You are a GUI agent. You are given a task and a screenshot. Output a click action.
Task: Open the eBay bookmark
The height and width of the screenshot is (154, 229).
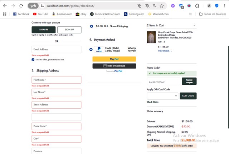click(81, 14)
